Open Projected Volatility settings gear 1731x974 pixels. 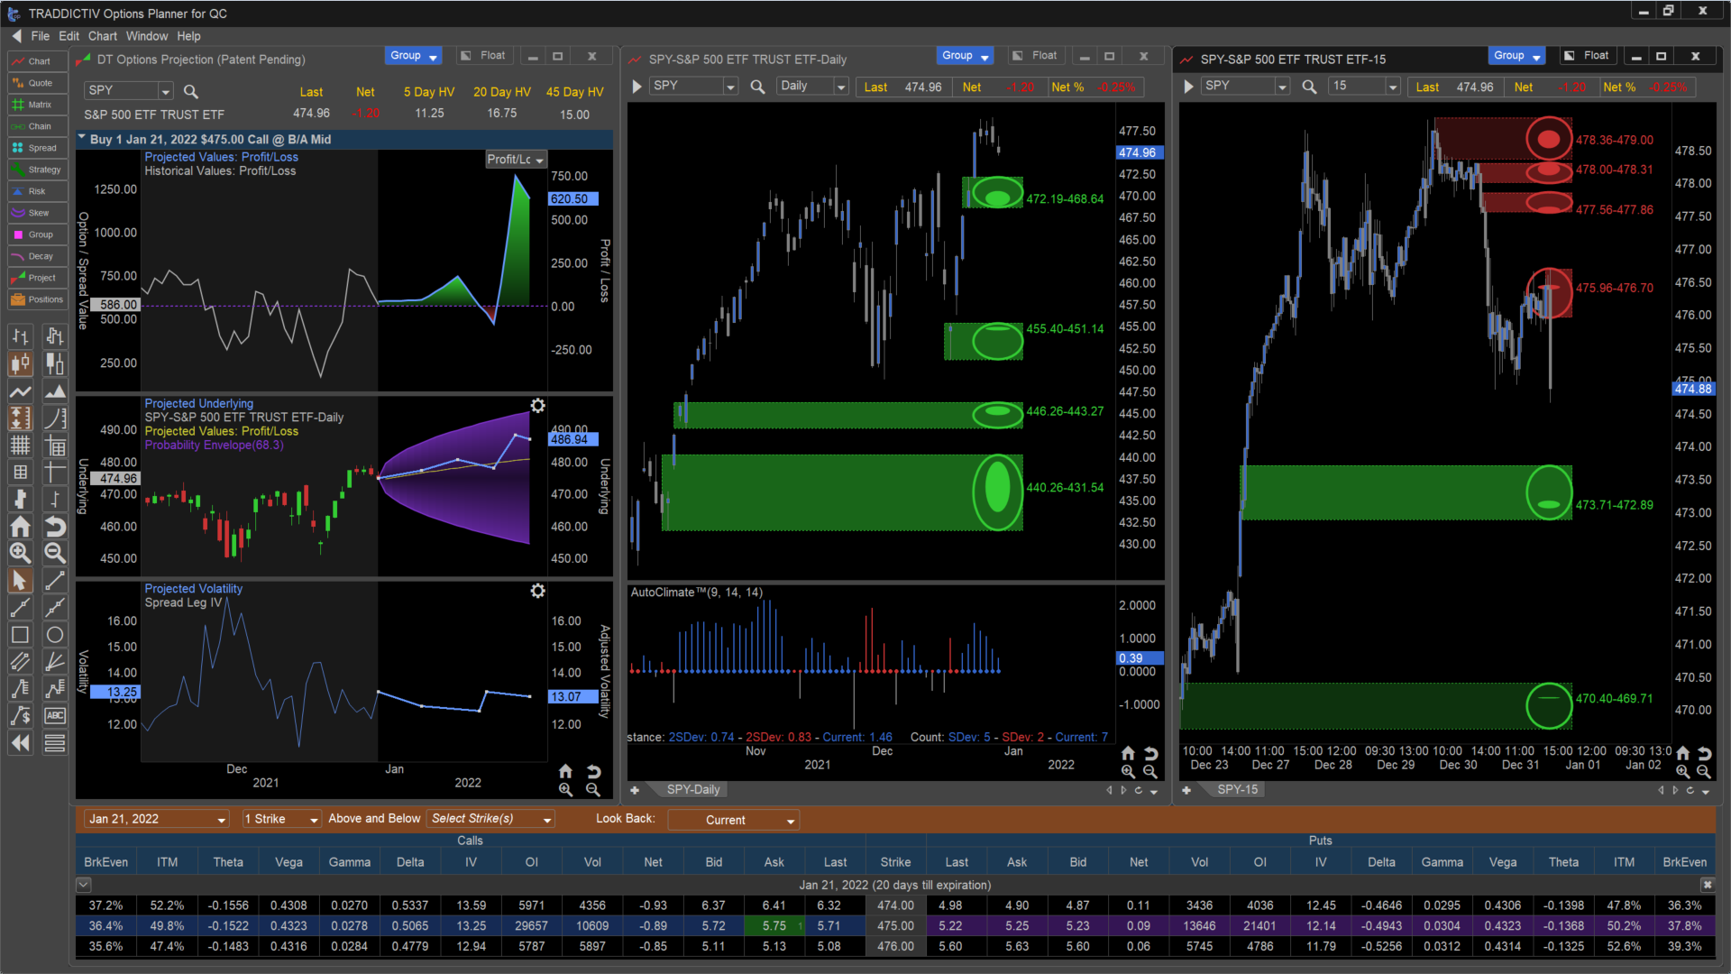coord(537,591)
